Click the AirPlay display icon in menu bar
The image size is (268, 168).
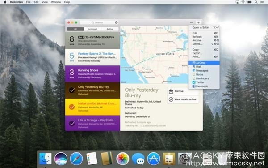coord(237,2)
